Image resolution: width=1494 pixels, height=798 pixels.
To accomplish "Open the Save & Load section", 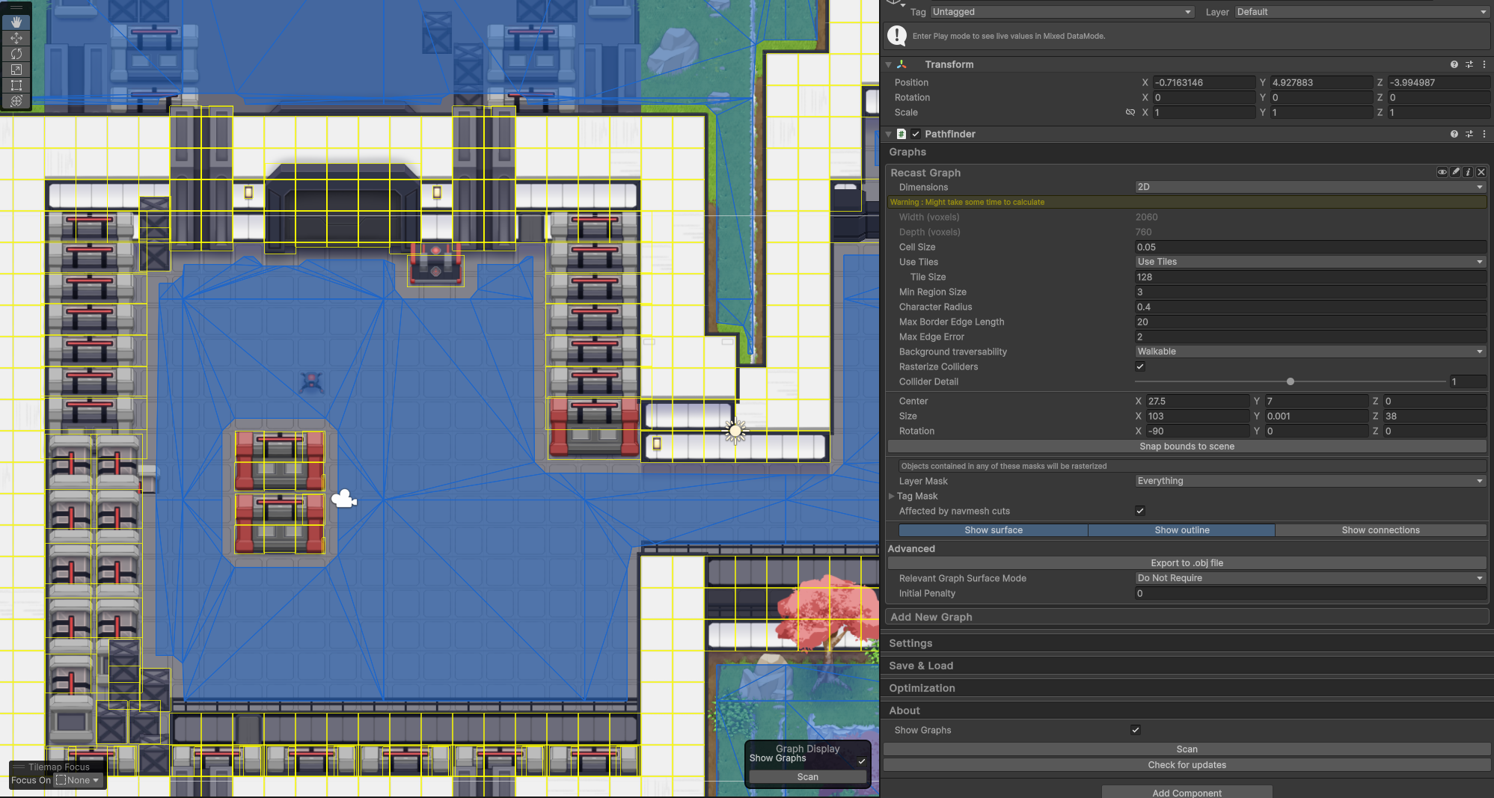I will (x=921, y=666).
